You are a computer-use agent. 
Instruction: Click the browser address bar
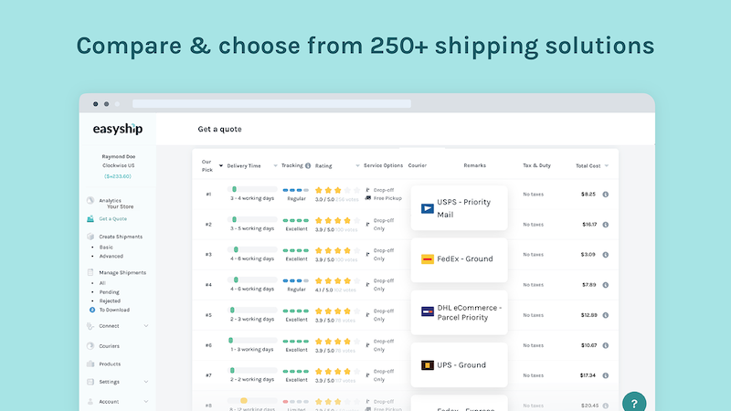coord(271,103)
